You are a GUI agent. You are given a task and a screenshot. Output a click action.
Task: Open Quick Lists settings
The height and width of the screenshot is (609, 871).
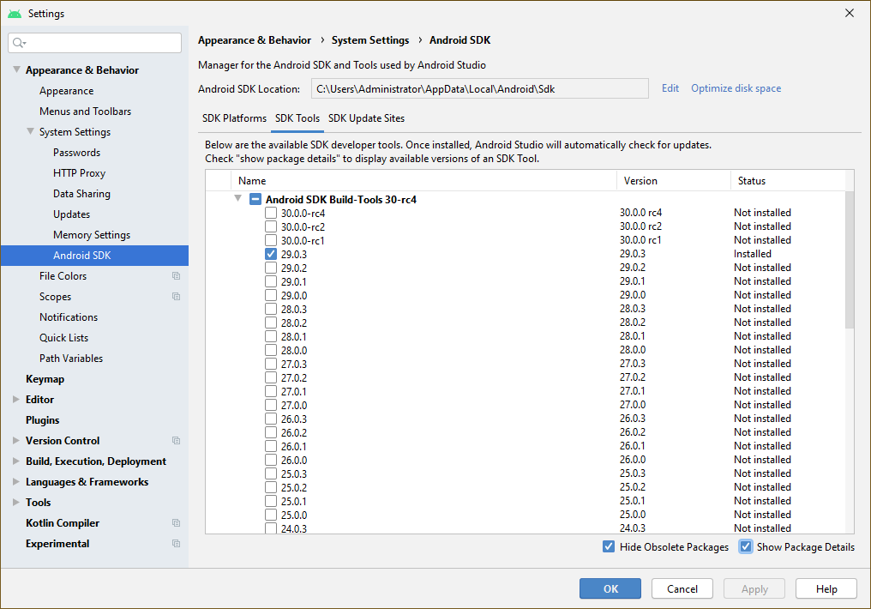coord(63,338)
